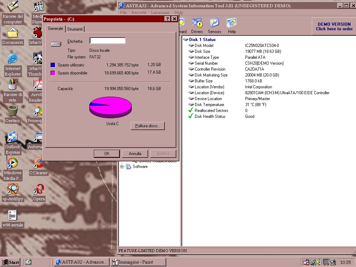
Task: Open the Drivers toolbar icon
Action: (x=197, y=26)
